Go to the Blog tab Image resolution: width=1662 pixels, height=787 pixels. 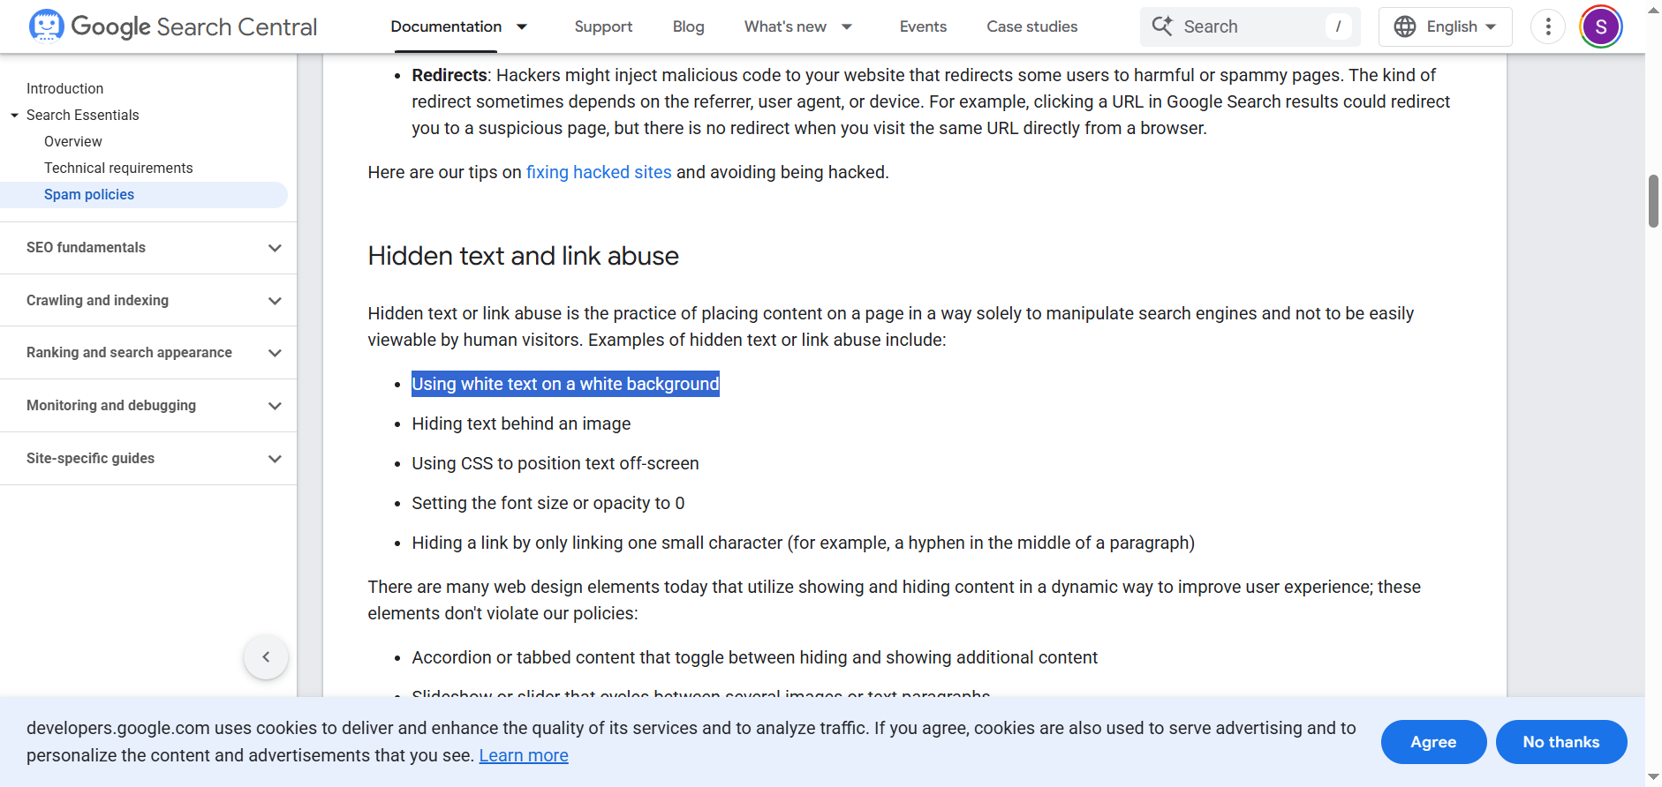point(688,26)
